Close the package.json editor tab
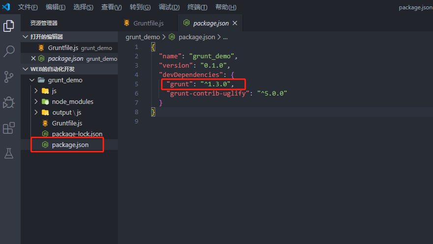The width and height of the screenshot is (433, 244). coord(235,23)
